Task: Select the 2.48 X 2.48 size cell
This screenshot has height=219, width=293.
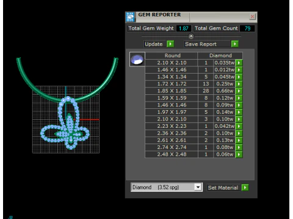Action: click(172, 155)
